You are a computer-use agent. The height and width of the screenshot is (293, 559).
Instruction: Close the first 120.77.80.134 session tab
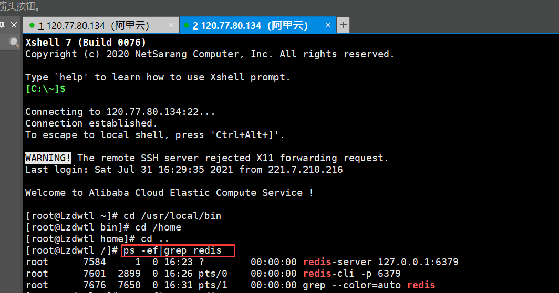171,25
